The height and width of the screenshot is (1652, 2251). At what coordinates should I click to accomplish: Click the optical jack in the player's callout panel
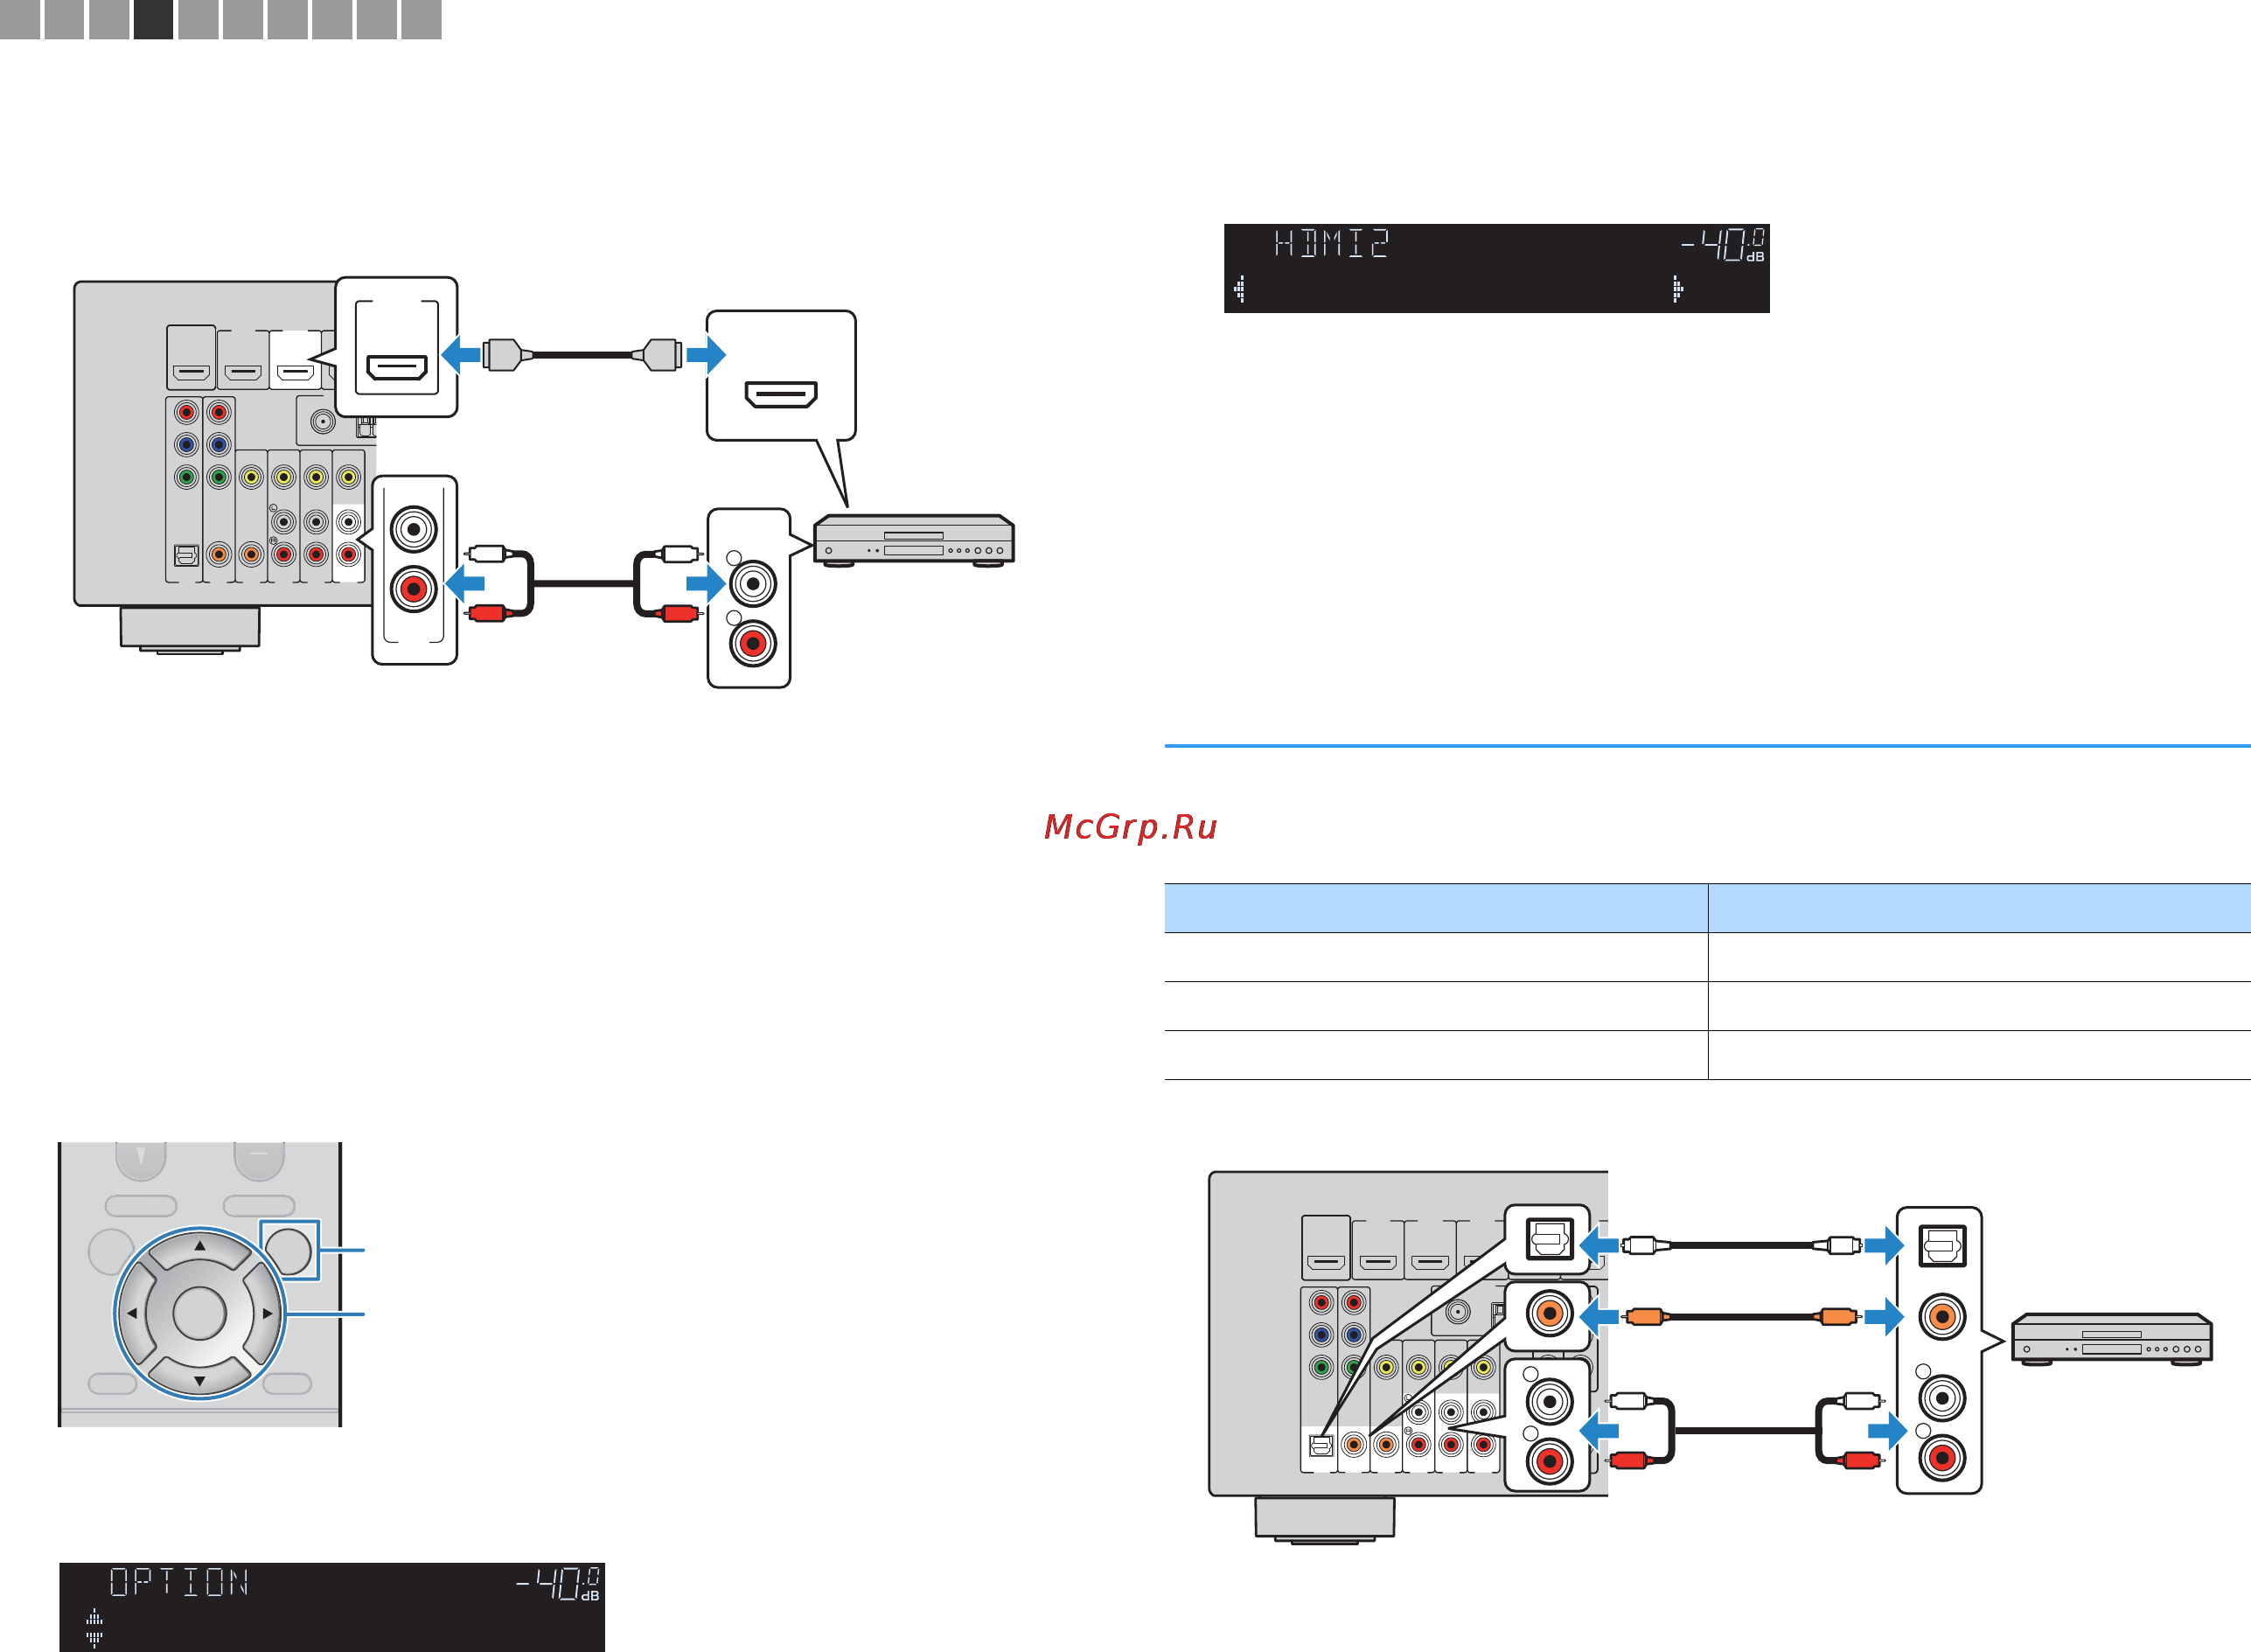pos(1941,1246)
